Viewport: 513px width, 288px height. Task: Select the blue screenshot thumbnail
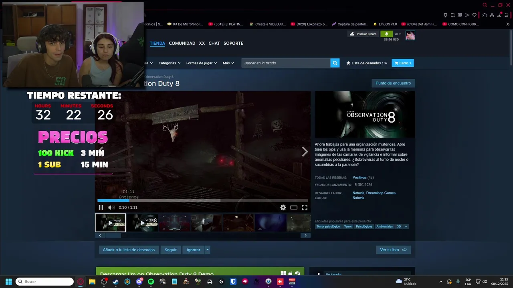271,223
